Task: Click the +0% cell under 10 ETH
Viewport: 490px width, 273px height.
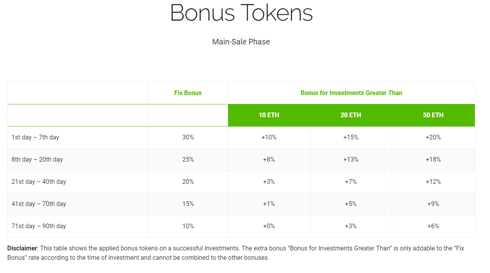Action: click(269, 226)
